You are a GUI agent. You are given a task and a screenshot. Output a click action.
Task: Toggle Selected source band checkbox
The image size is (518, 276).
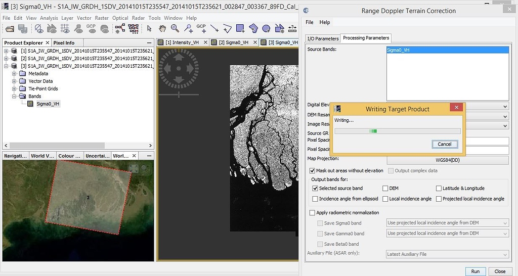click(x=315, y=188)
